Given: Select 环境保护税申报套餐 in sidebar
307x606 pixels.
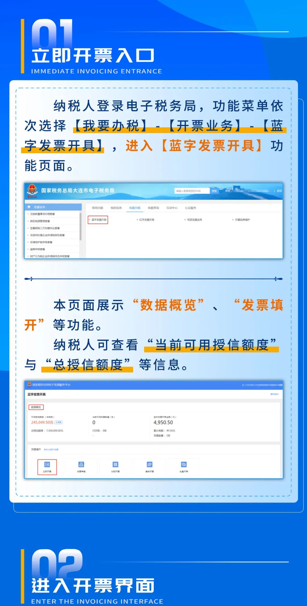Looking at the screenshot, I should click(x=41, y=242).
